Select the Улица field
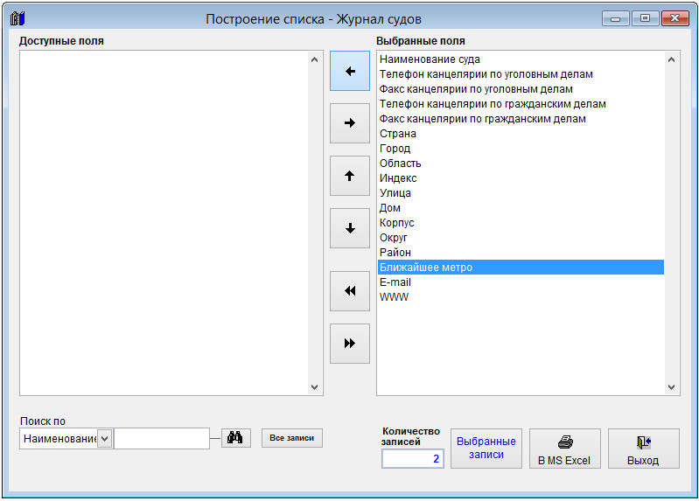Image resolution: width=699 pixels, height=501 pixels. [x=521, y=193]
